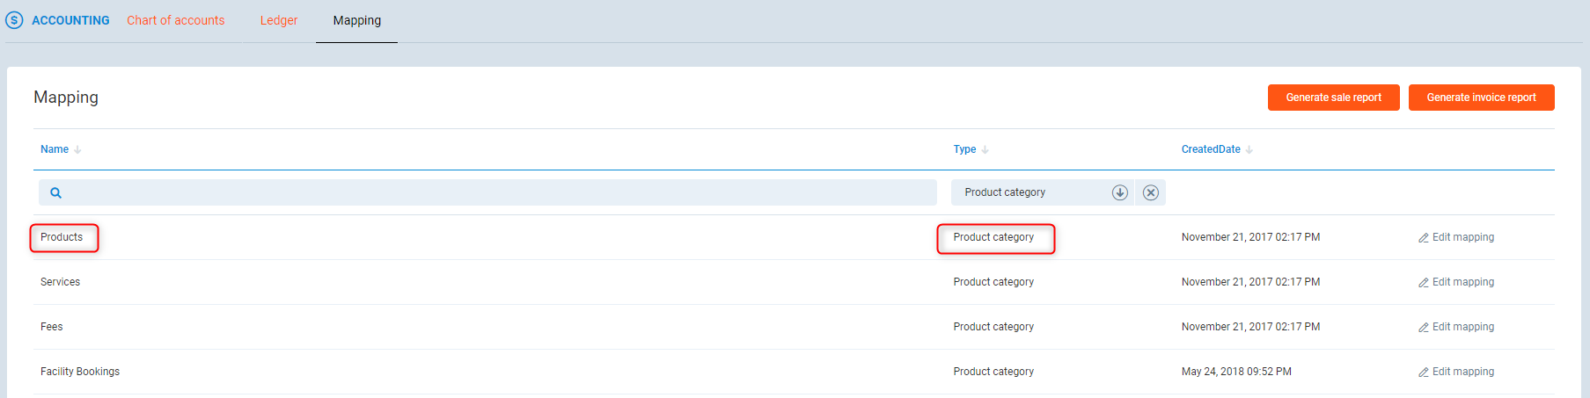
Task: Click the pencil icon on Facility Bookings row
Action: coord(1423,373)
